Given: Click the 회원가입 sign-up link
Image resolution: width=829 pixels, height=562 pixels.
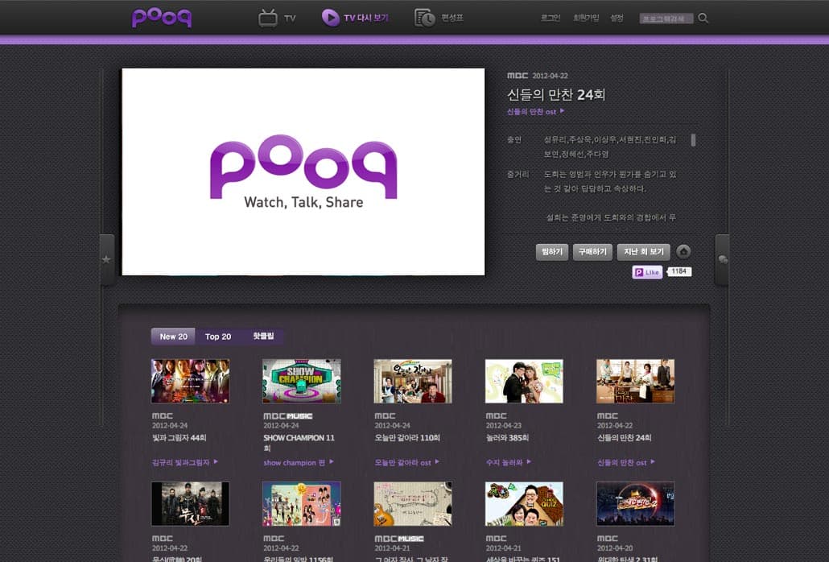Looking at the screenshot, I should pos(586,18).
